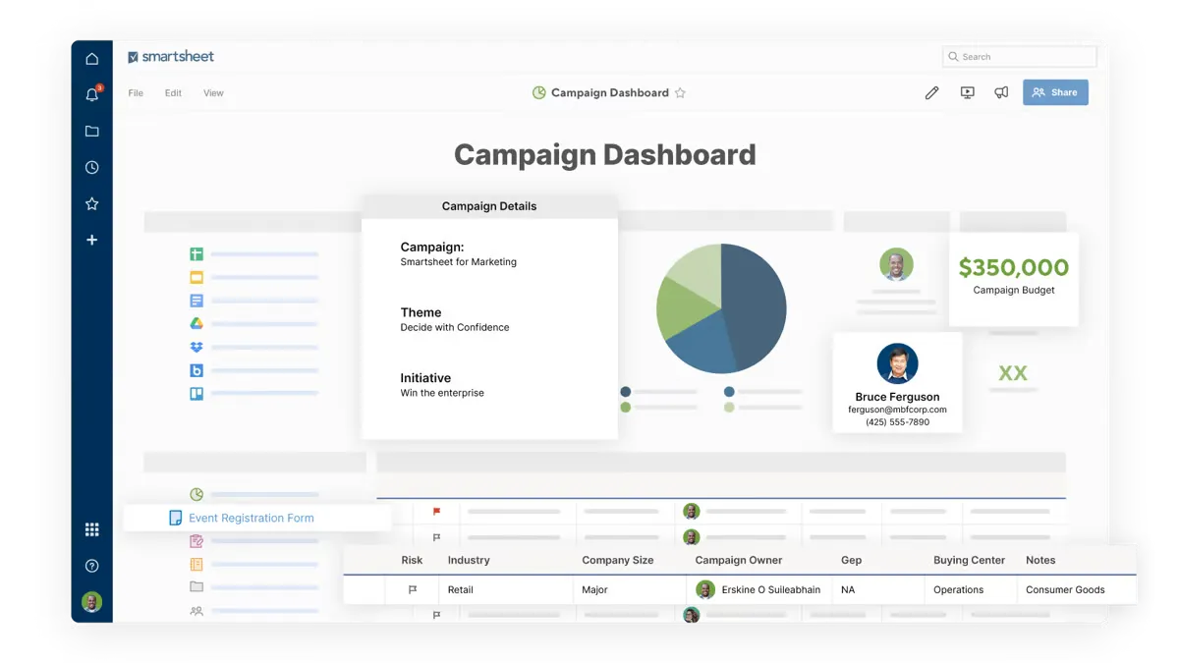Open Recents clock icon in sidebar

(91, 167)
